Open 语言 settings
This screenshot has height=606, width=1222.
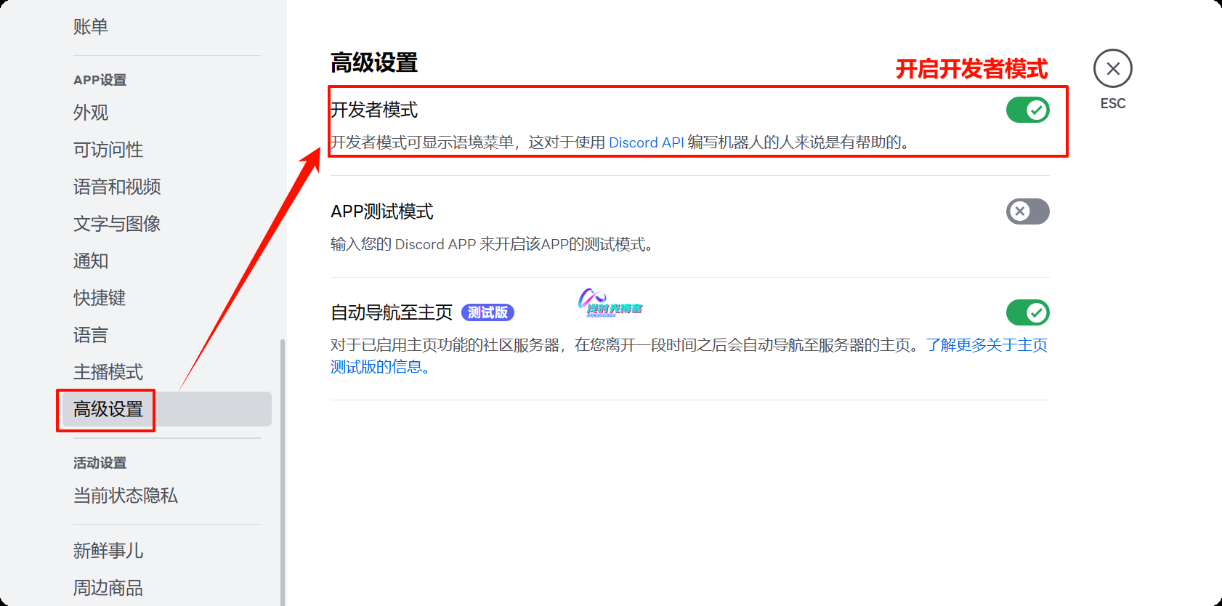pyautogui.click(x=91, y=335)
